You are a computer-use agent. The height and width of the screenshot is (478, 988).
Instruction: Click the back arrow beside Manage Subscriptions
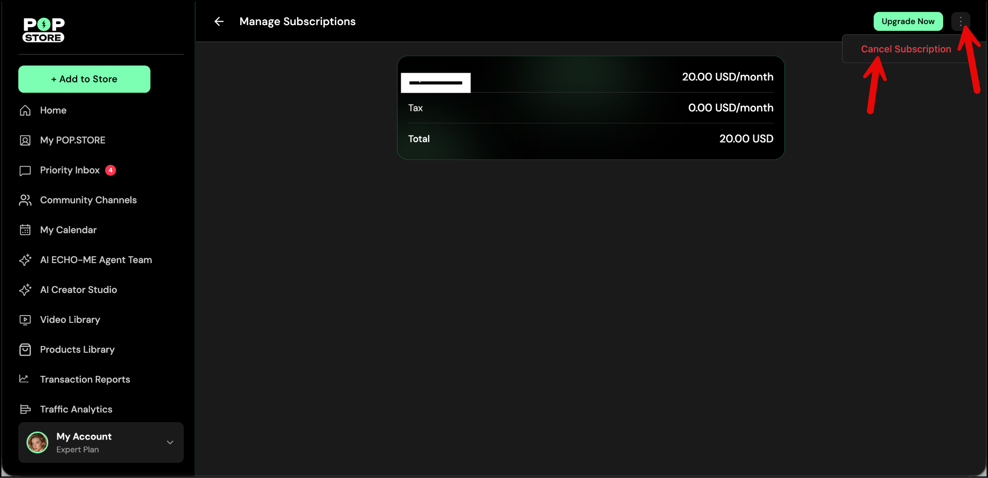[219, 22]
